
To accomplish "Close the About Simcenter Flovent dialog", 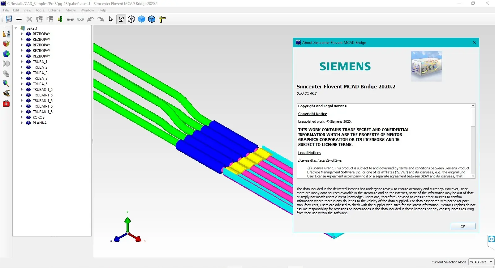I will tap(474, 42).
